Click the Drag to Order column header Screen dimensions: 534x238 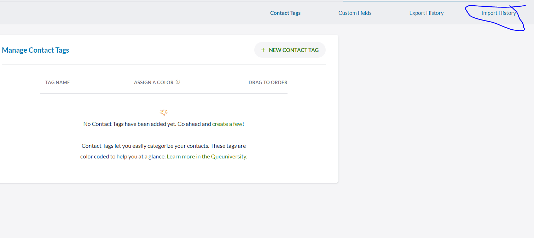tap(268, 82)
